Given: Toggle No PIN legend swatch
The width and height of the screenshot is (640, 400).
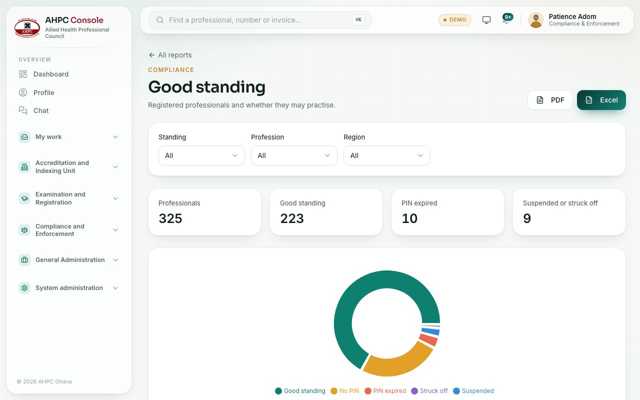Looking at the screenshot, I should point(334,391).
